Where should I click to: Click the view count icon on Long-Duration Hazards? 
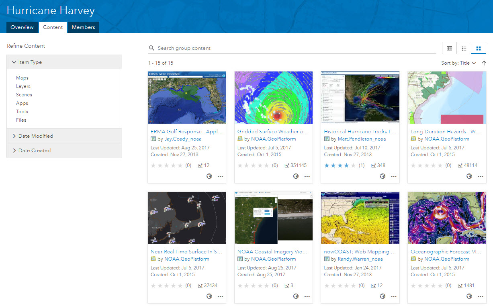pos(460,165)
